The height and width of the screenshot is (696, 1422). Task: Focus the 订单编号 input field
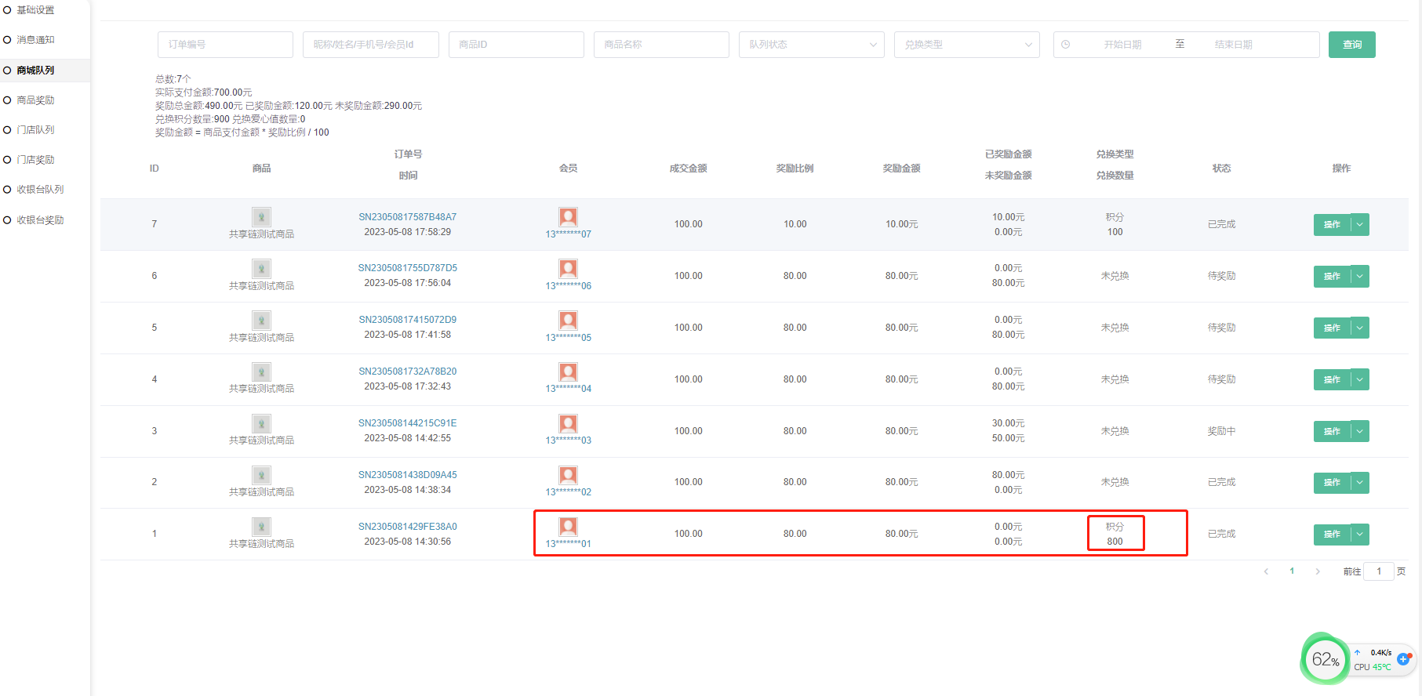tap(225, 45)
